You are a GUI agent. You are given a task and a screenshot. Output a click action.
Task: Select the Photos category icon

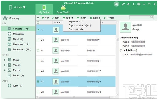pos(9,70)
